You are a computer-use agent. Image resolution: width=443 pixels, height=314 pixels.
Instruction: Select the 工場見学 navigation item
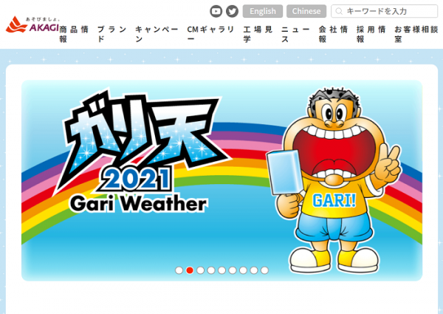[x=258, y=35]
